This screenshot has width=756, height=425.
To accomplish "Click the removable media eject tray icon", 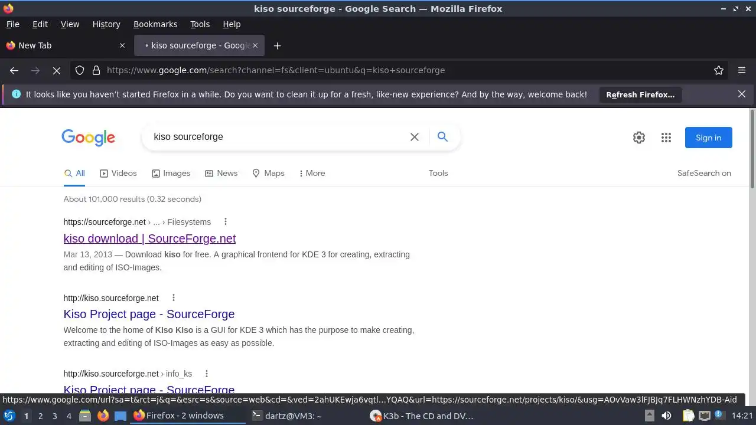I will coord(649,416).
